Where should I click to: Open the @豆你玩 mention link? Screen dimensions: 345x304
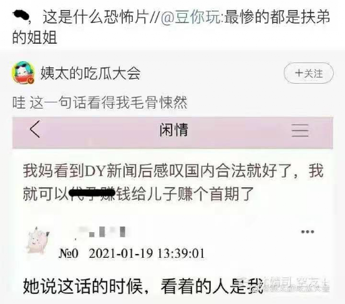point(190,17)
